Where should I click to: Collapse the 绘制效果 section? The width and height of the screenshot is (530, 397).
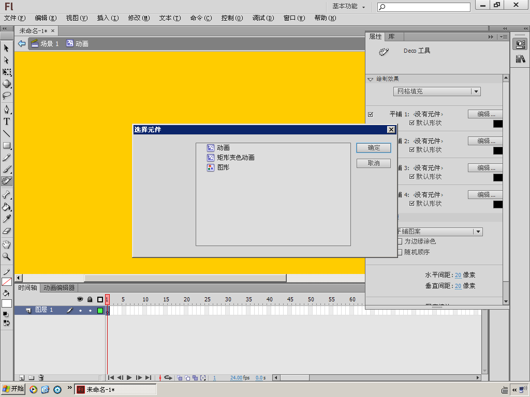371,79
